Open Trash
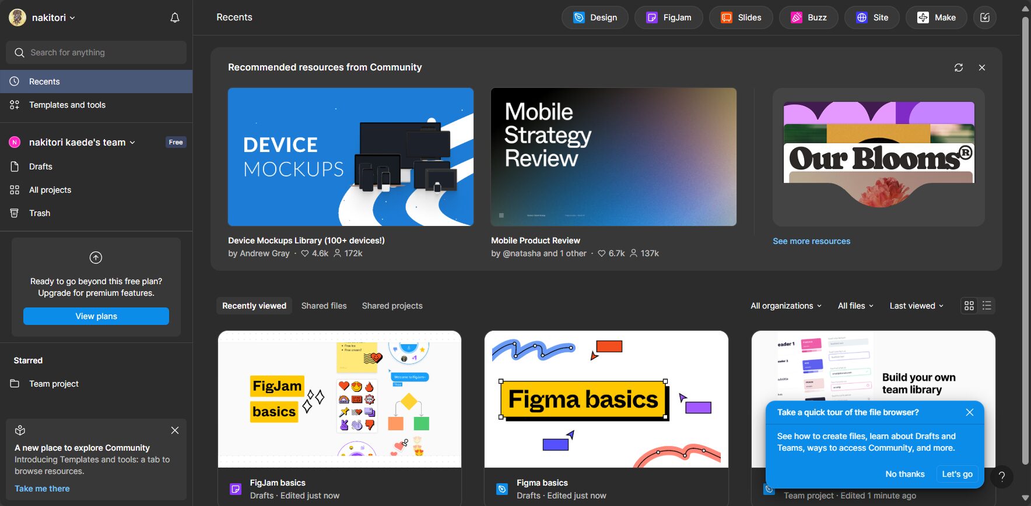Viewport: 1031px width, 506px height. [96, 213]
